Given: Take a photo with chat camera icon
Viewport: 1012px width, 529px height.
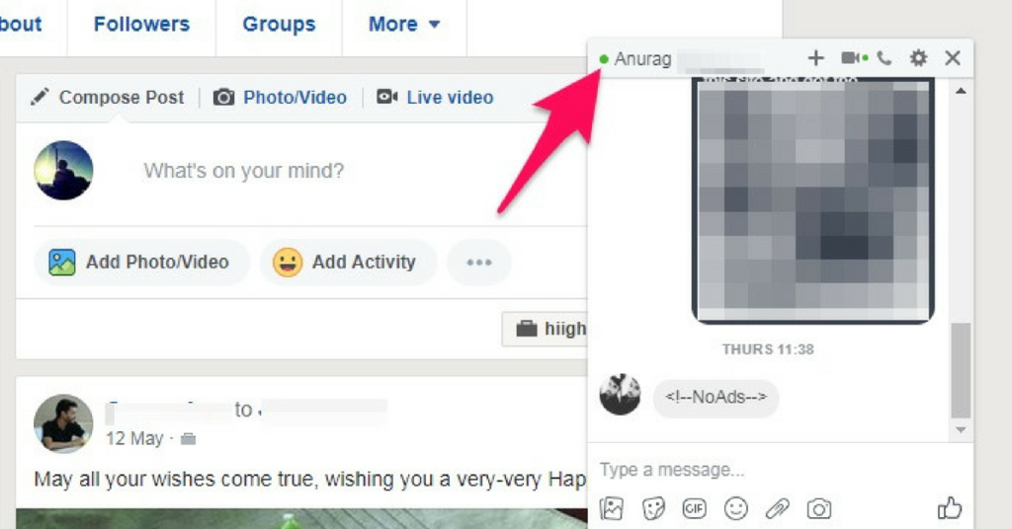Looking at the screenshot, I should click(819, 509).
